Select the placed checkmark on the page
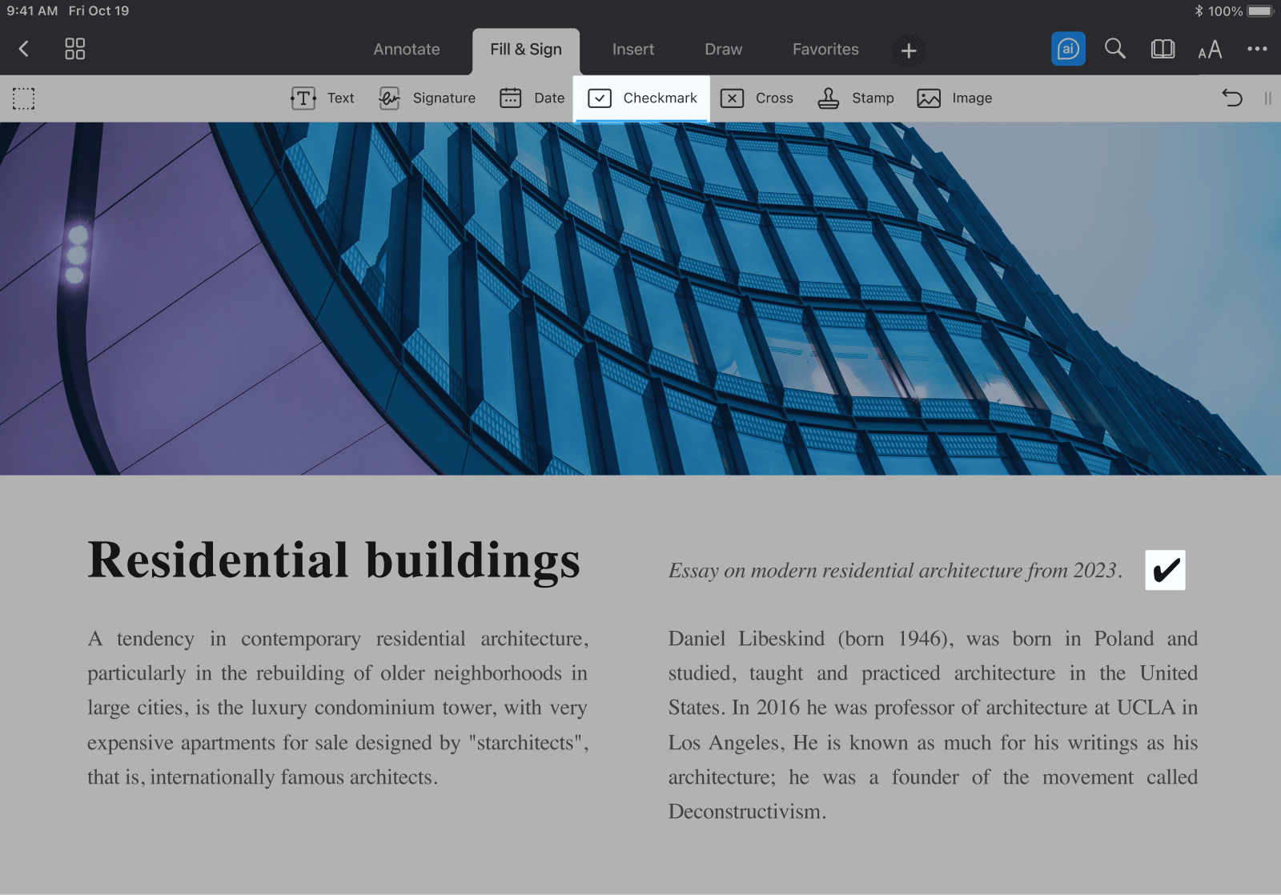Image resolution: width=1281 pixels, height=895 pixels. [1165, 570]
